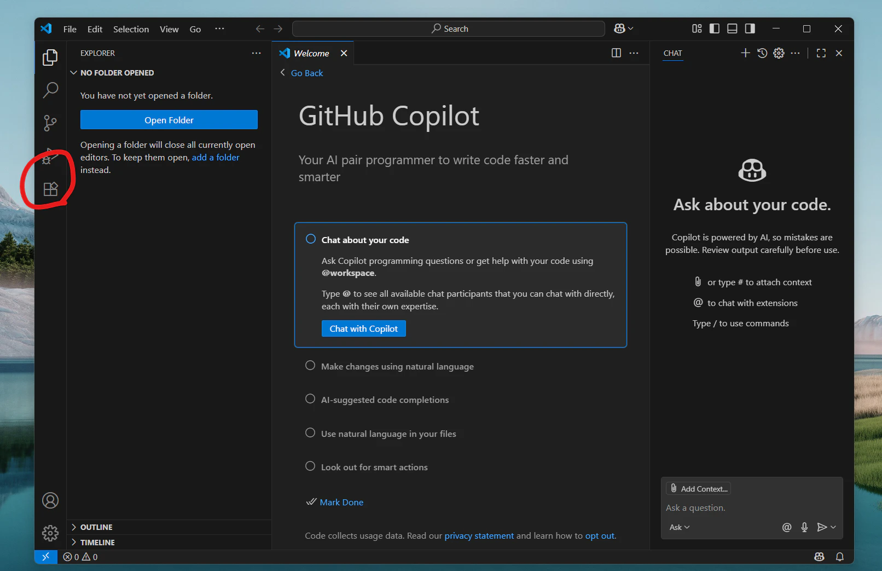Switch to the Welcome editor tab

[313, 53]
